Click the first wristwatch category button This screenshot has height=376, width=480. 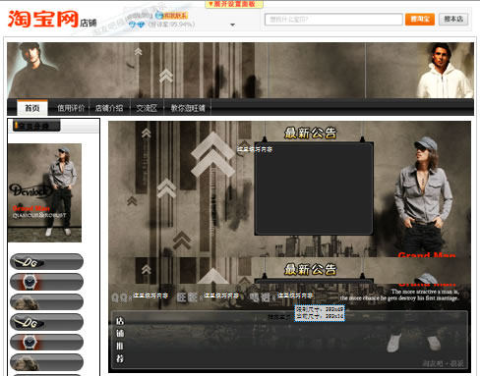46,282
